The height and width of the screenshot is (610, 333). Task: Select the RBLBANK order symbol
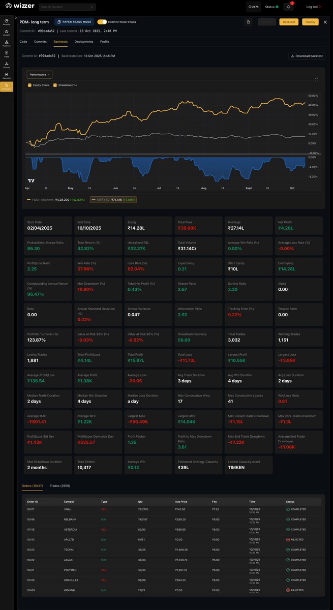click(70, 520)
